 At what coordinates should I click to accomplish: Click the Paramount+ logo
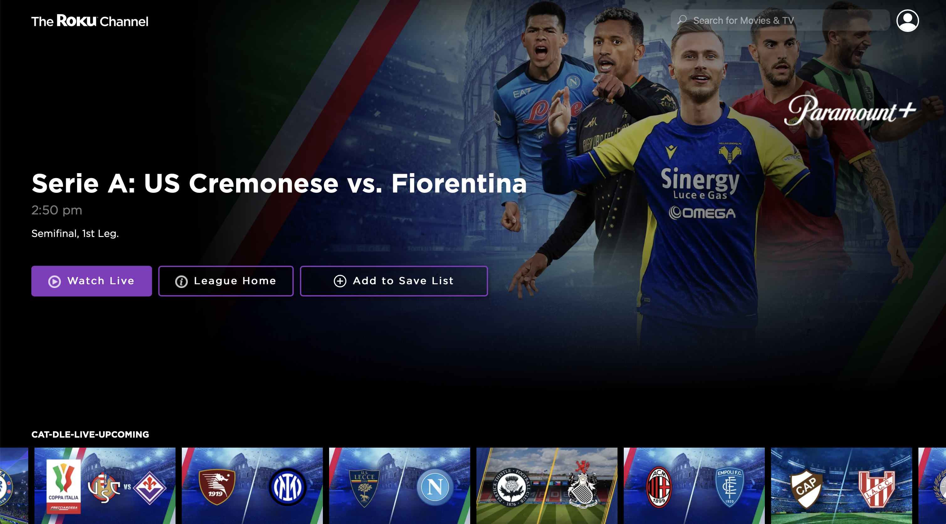[849, 110]
